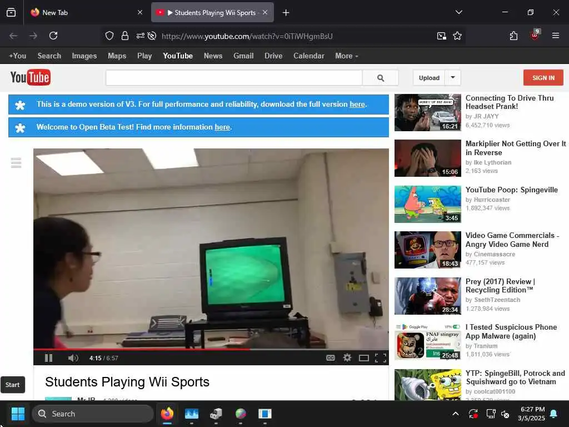Click the YouTube logo

(31, 77)
